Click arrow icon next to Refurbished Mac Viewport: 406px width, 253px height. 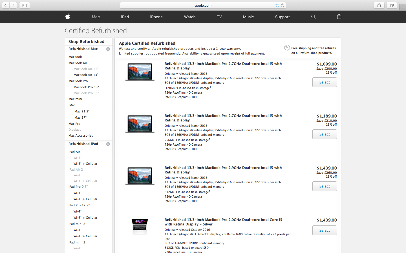[108, 49]
